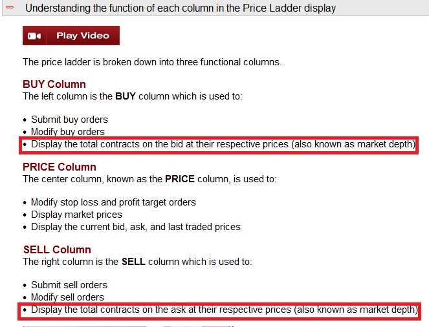Screen dimensions: 429x327
Task: Click the PRICE Column heading
Action: point(60,167)
